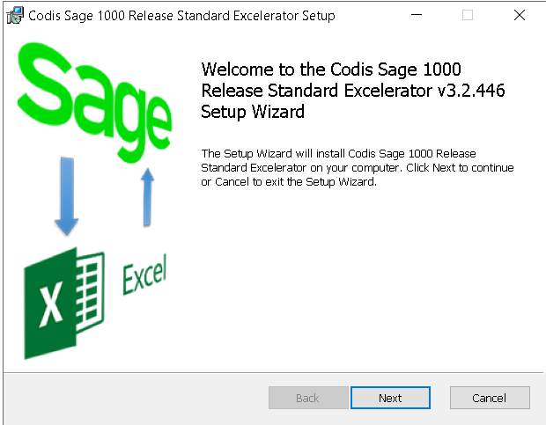Click the Next button to continue setup
This screenshot has height=425, width=546.
point(390,398)
